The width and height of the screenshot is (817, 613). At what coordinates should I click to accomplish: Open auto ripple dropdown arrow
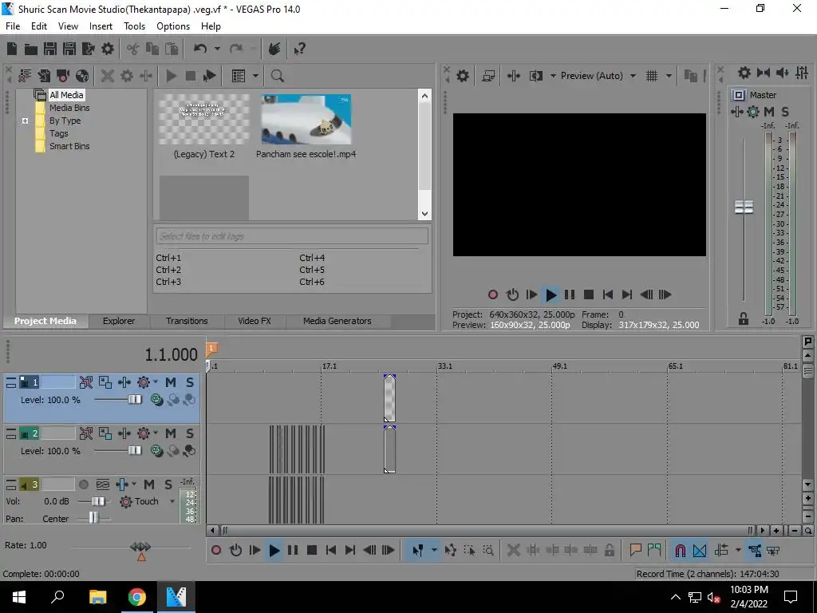738,550
